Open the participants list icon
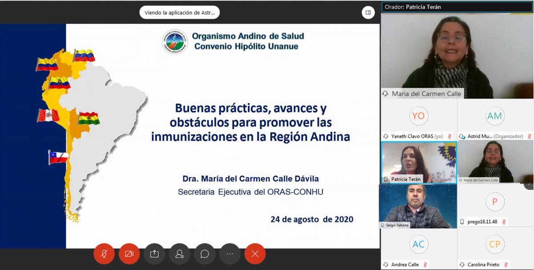This screenshot has height=270, width=534. (180, 254)
